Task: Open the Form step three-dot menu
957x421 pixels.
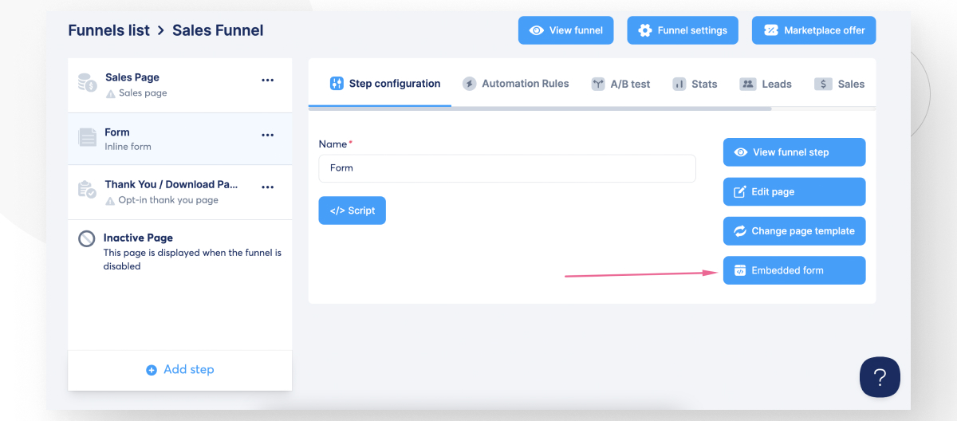Action: click(268, 136)
